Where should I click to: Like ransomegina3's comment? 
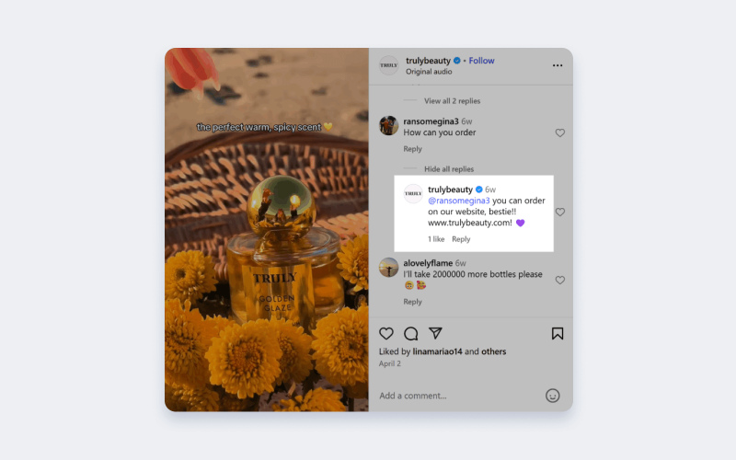[560, 132]
